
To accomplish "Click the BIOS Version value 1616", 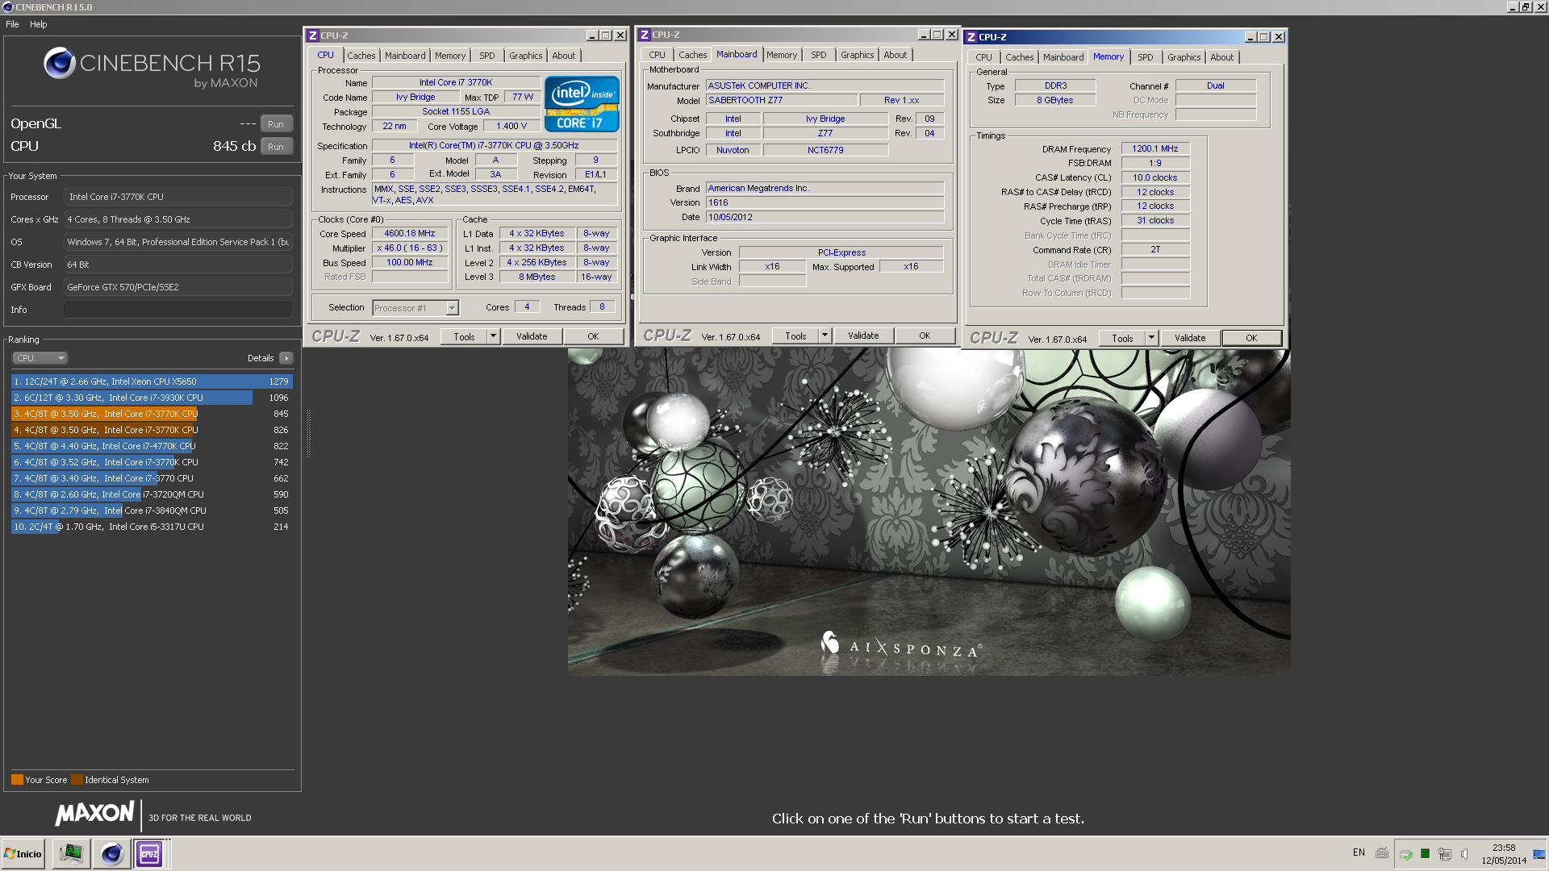I will click(825, 203).
